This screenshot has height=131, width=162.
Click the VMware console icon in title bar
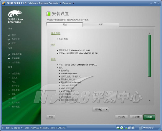pyautogui.click(x=4, y=3)
